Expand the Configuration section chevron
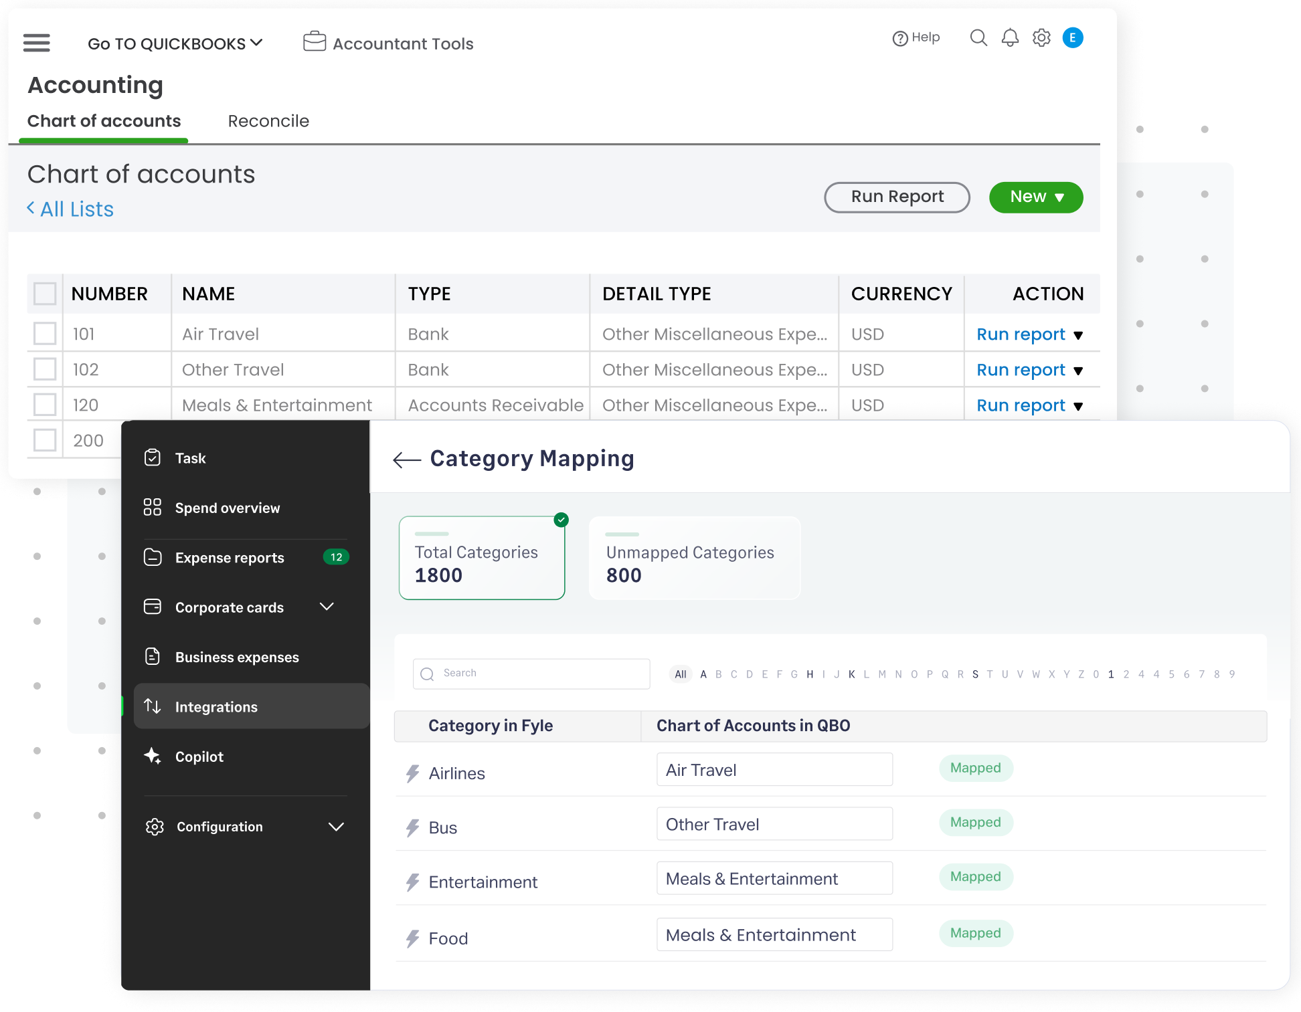This screenshot has width=1301, height=1012. point(336,827)
